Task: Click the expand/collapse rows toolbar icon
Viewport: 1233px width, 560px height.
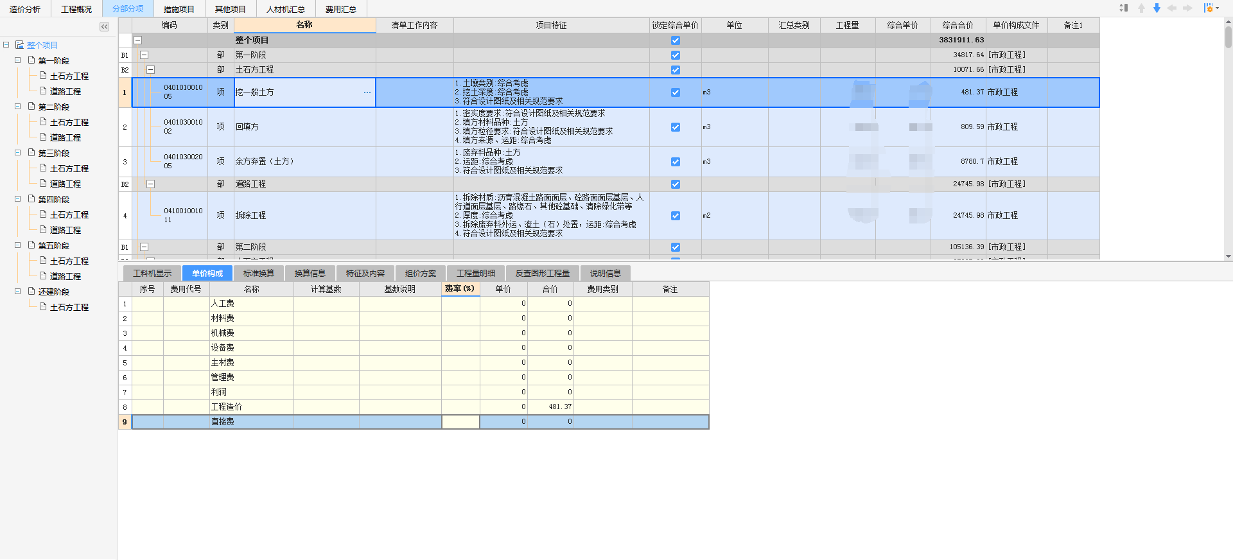Action: [1123, 8]
